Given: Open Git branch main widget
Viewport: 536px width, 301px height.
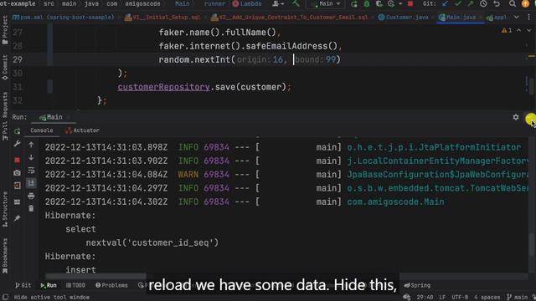Looking at the screenshot, I should coord(517,298).
